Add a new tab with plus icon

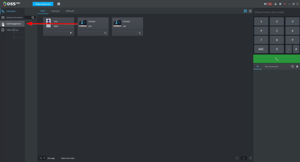pos(59,4)
